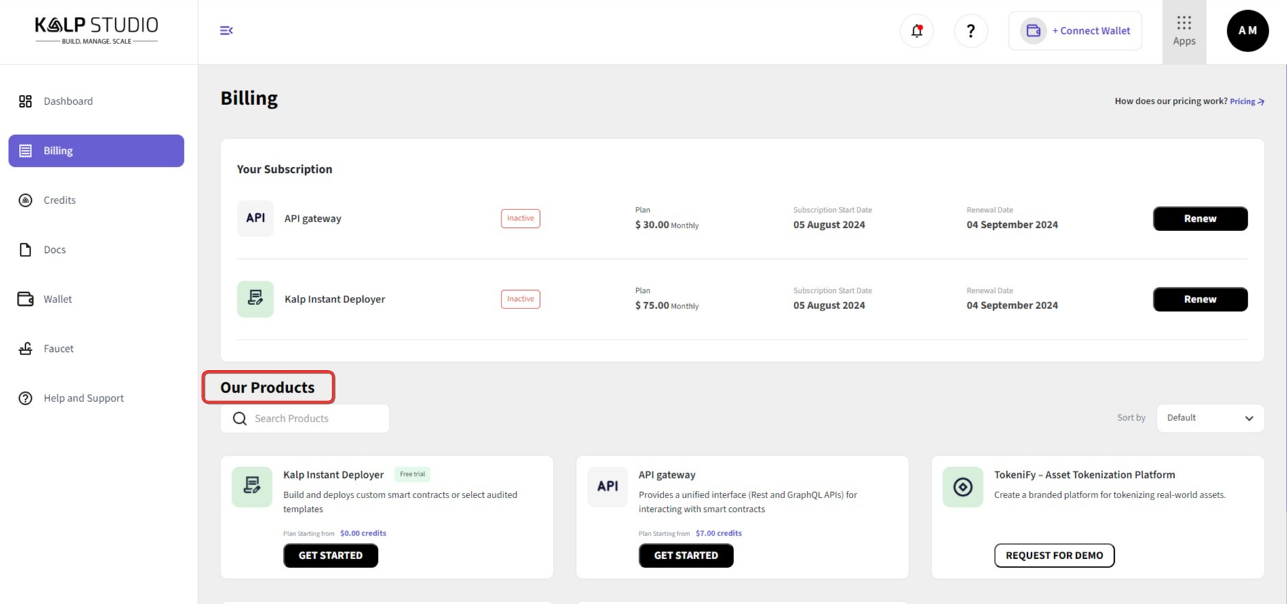Image resolution: width=1287 pixels, height=604 pixels.
Task: Open Credits page from sidebar
Action: click(60, 200)
